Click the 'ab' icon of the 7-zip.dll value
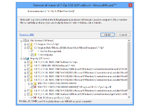The height and width of the screenshot is (108, 150). pos(35,87)
